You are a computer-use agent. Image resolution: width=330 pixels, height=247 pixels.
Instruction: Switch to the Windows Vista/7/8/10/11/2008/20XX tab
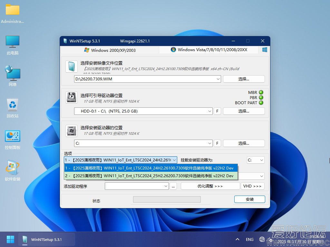(x=209, y=50)
